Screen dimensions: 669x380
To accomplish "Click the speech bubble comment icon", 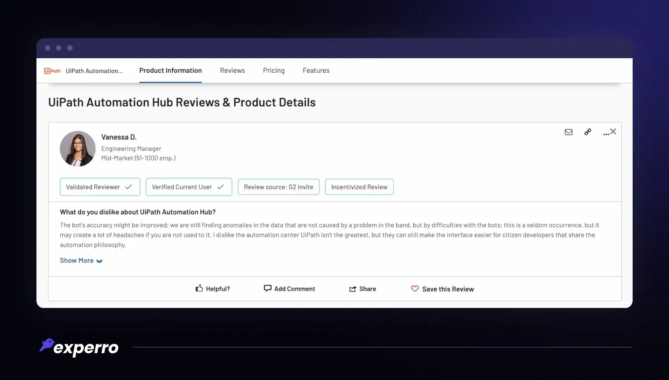I will coord(268,288).
